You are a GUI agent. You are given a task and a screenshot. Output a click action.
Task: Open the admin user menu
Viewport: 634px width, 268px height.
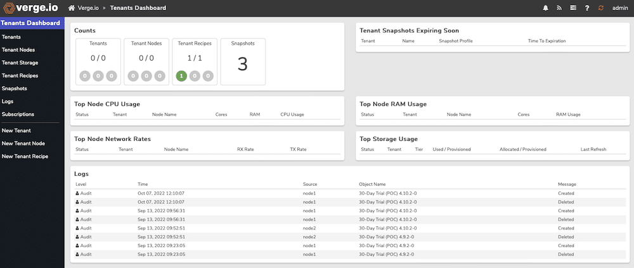point(620,8)
